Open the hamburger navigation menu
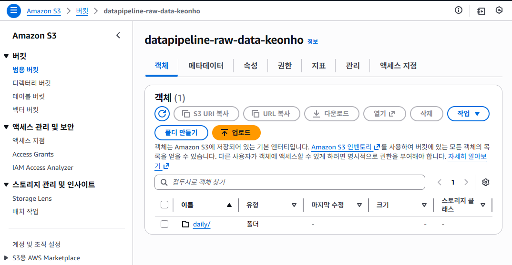 14,11
